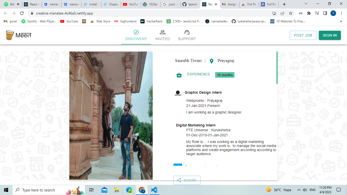Open Visual Studio Code from taskbar

(154, 190)
